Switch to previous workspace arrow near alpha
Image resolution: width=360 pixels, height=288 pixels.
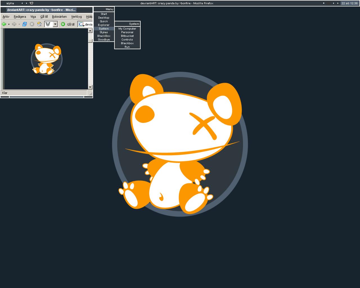pyautogui.click(x=22, y=3)
